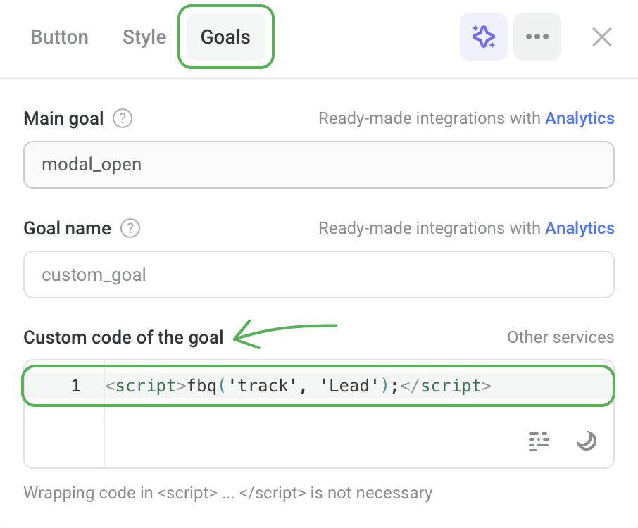Image resolution: width=638 pixels, height=528 pixels.
Task: Click line number 1 in the gutter
Action: click(75, 386)
